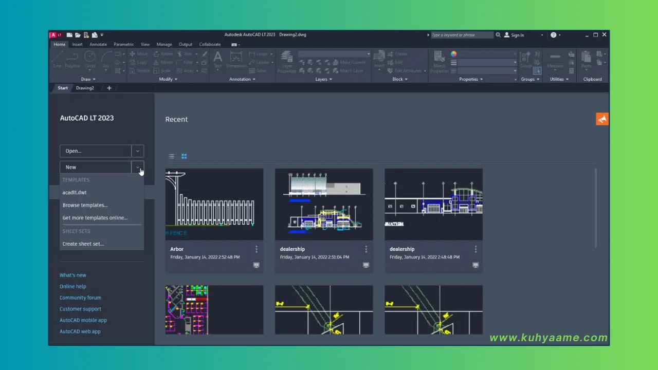Click the new tab plus button

109,88
